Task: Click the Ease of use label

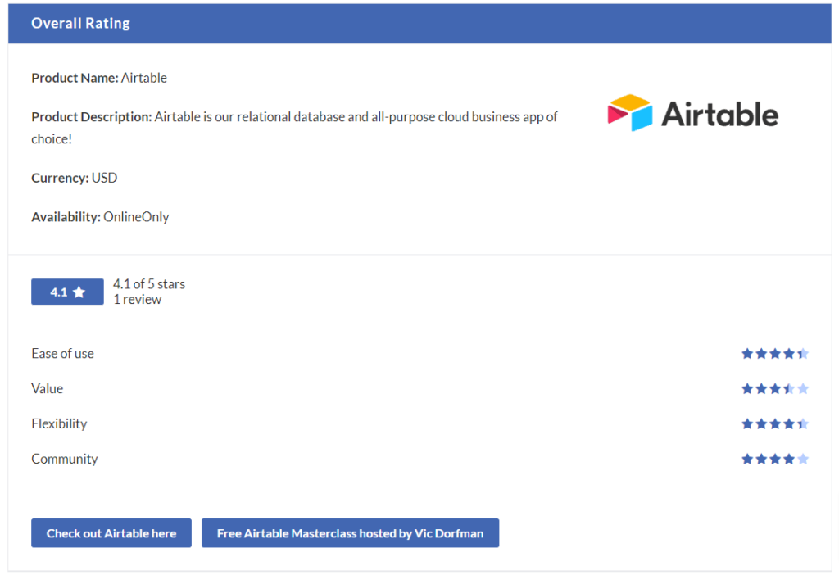Action: coord(62,354)
